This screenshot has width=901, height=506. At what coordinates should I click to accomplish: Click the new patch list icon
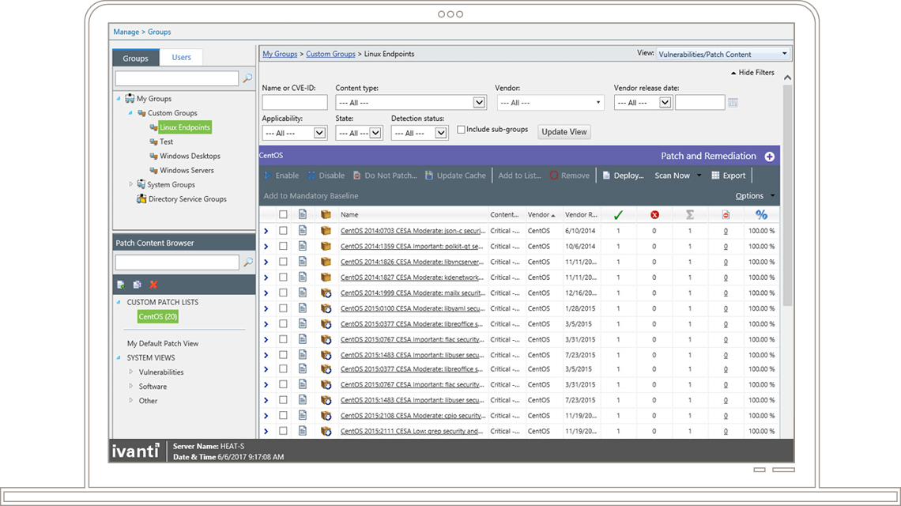(121, 285)
